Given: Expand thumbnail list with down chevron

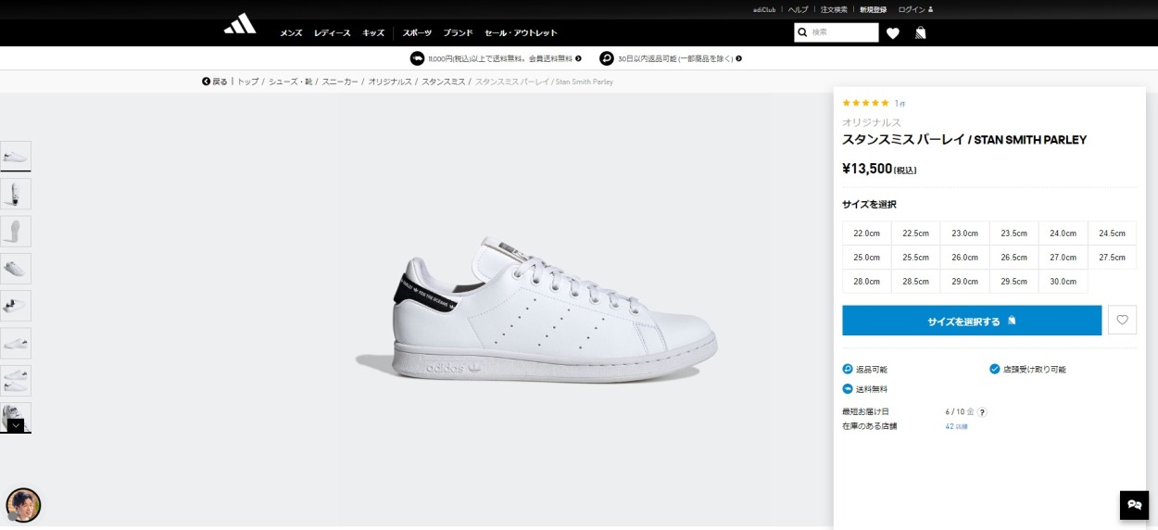Looking at the screenshot, I should [16, 425].
